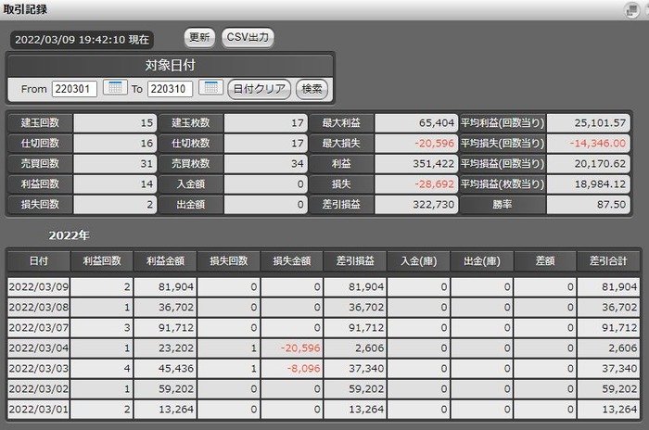Select the 出金(庫) column header

click(x=482, y=260)
